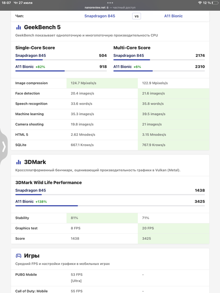Image resolution: width=220 pixels, height=293 pixels.
Task: Click the single-core score value 918
Action: 103,67
